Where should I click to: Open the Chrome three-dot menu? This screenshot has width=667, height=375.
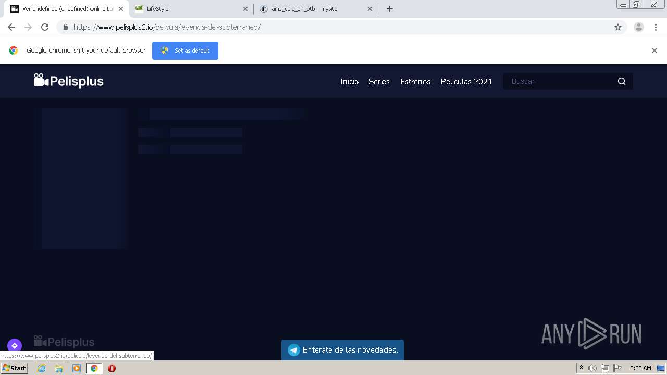(x=656, y=27)
